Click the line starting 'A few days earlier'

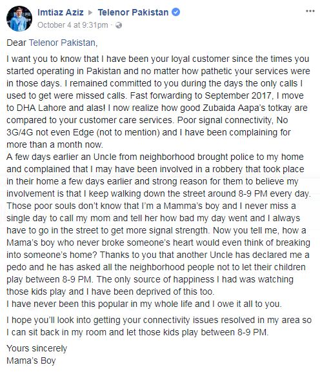coord(155,157)
